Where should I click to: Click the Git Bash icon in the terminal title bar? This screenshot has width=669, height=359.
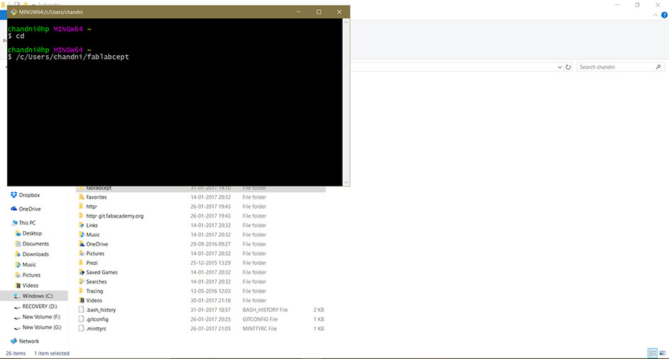13,12
